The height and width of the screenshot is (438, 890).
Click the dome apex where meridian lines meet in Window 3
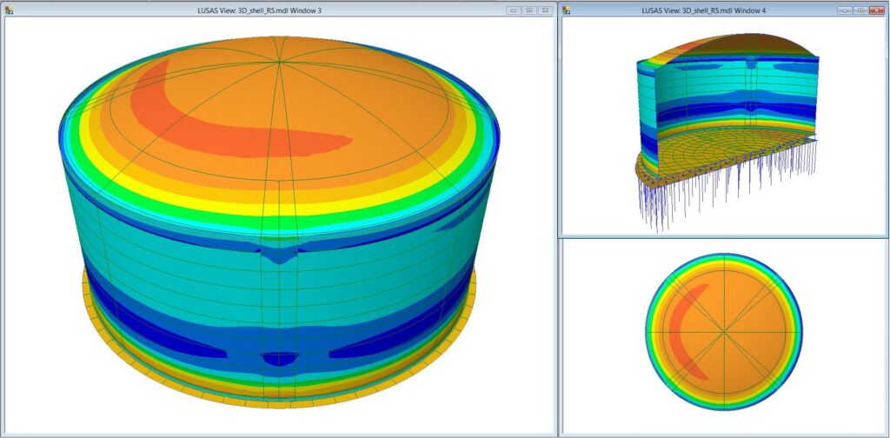277,61
